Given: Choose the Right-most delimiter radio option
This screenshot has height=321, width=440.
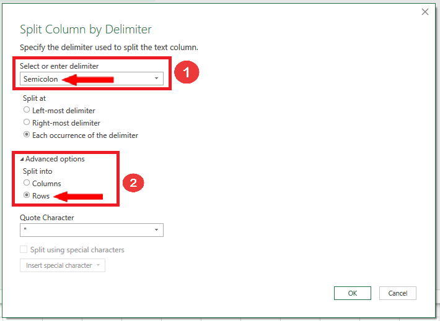Looking at the screenshot, I should coord(27,122).
